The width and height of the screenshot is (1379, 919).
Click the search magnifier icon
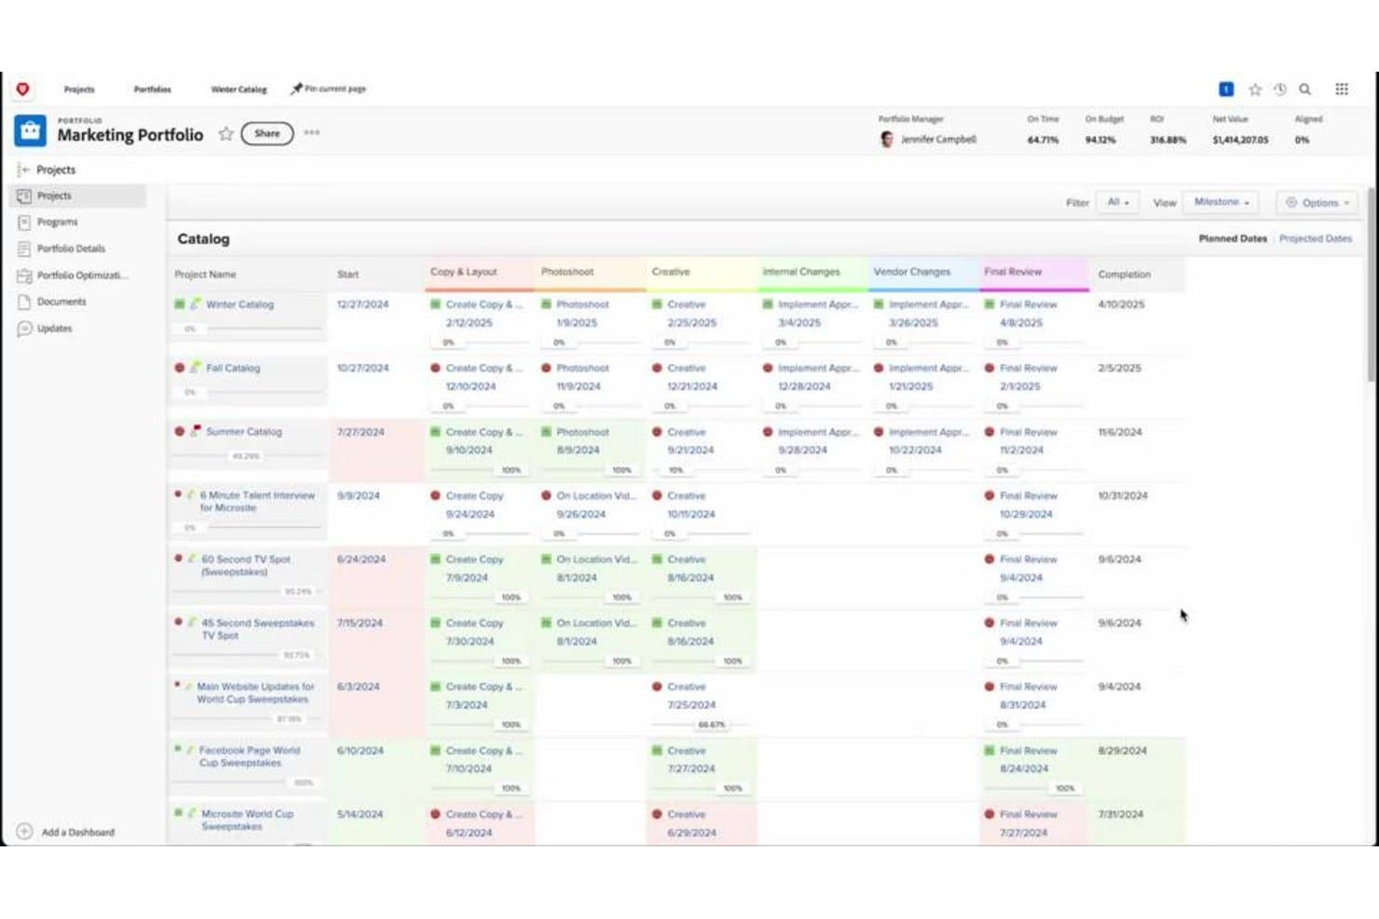[1305, 89]
